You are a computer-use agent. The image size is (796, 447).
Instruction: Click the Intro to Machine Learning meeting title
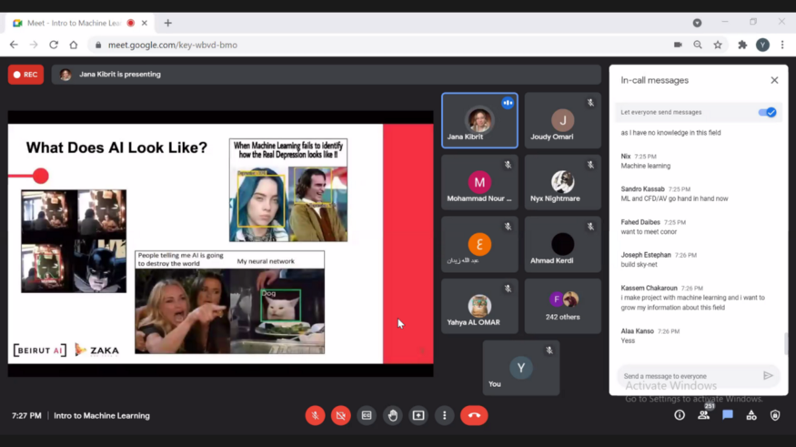click(102, 415)
